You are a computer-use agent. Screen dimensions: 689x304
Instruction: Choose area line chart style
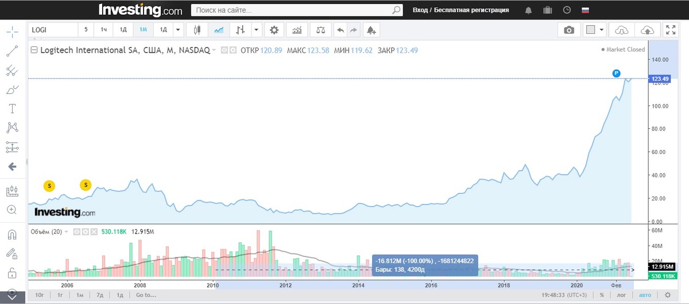pyautogui.click(x=219, y=30)
